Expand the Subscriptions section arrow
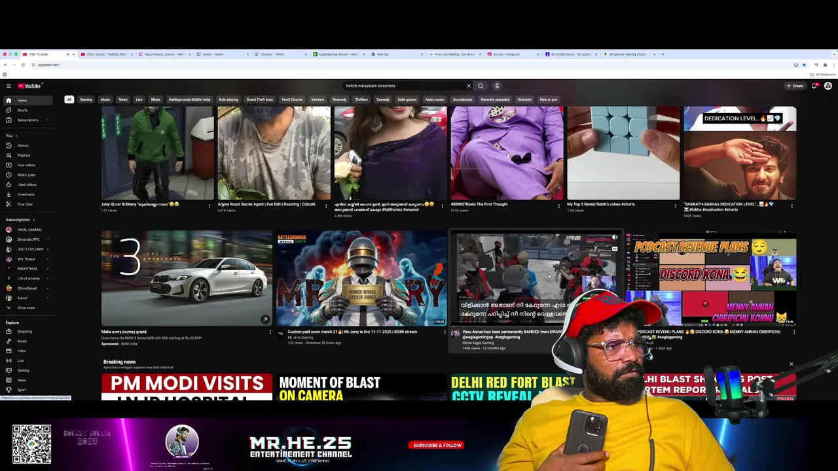This screenshot has width=838, height=471. 35,220
